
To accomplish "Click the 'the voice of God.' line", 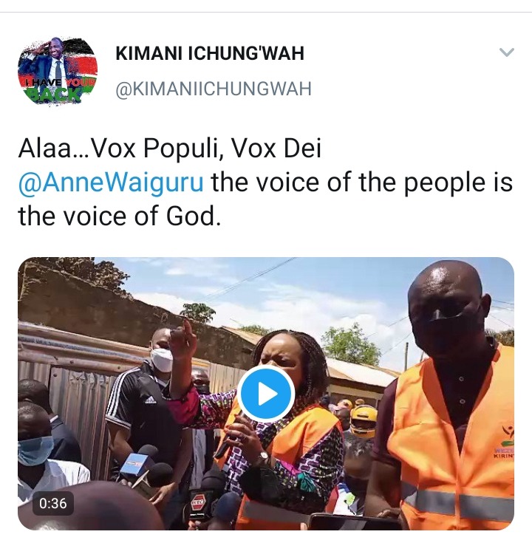I will click(119, 216).
